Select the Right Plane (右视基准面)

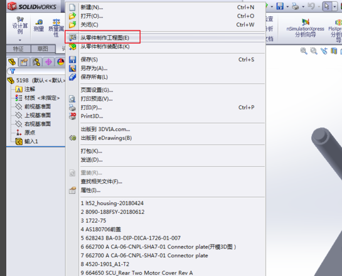(x=33, y=124)
